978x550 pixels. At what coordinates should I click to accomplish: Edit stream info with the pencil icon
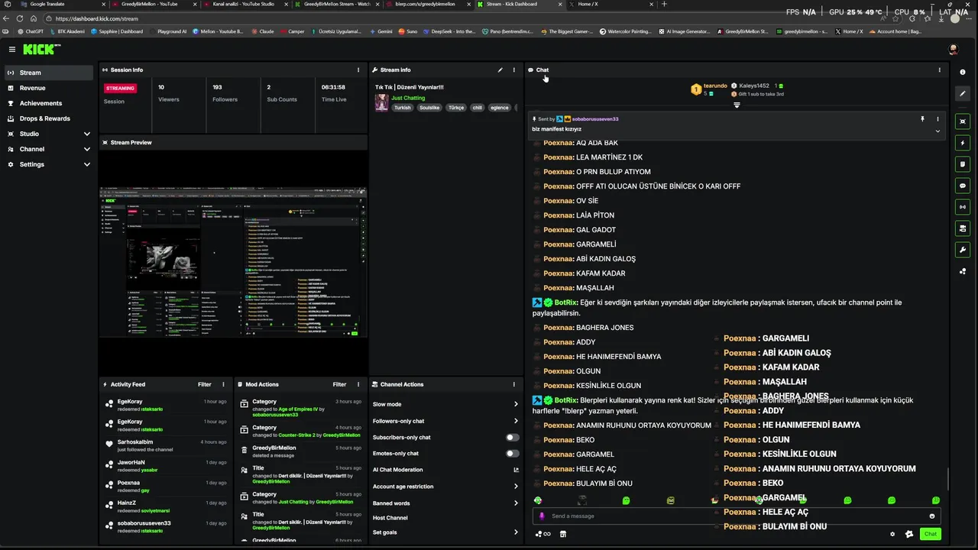(500, 70)
